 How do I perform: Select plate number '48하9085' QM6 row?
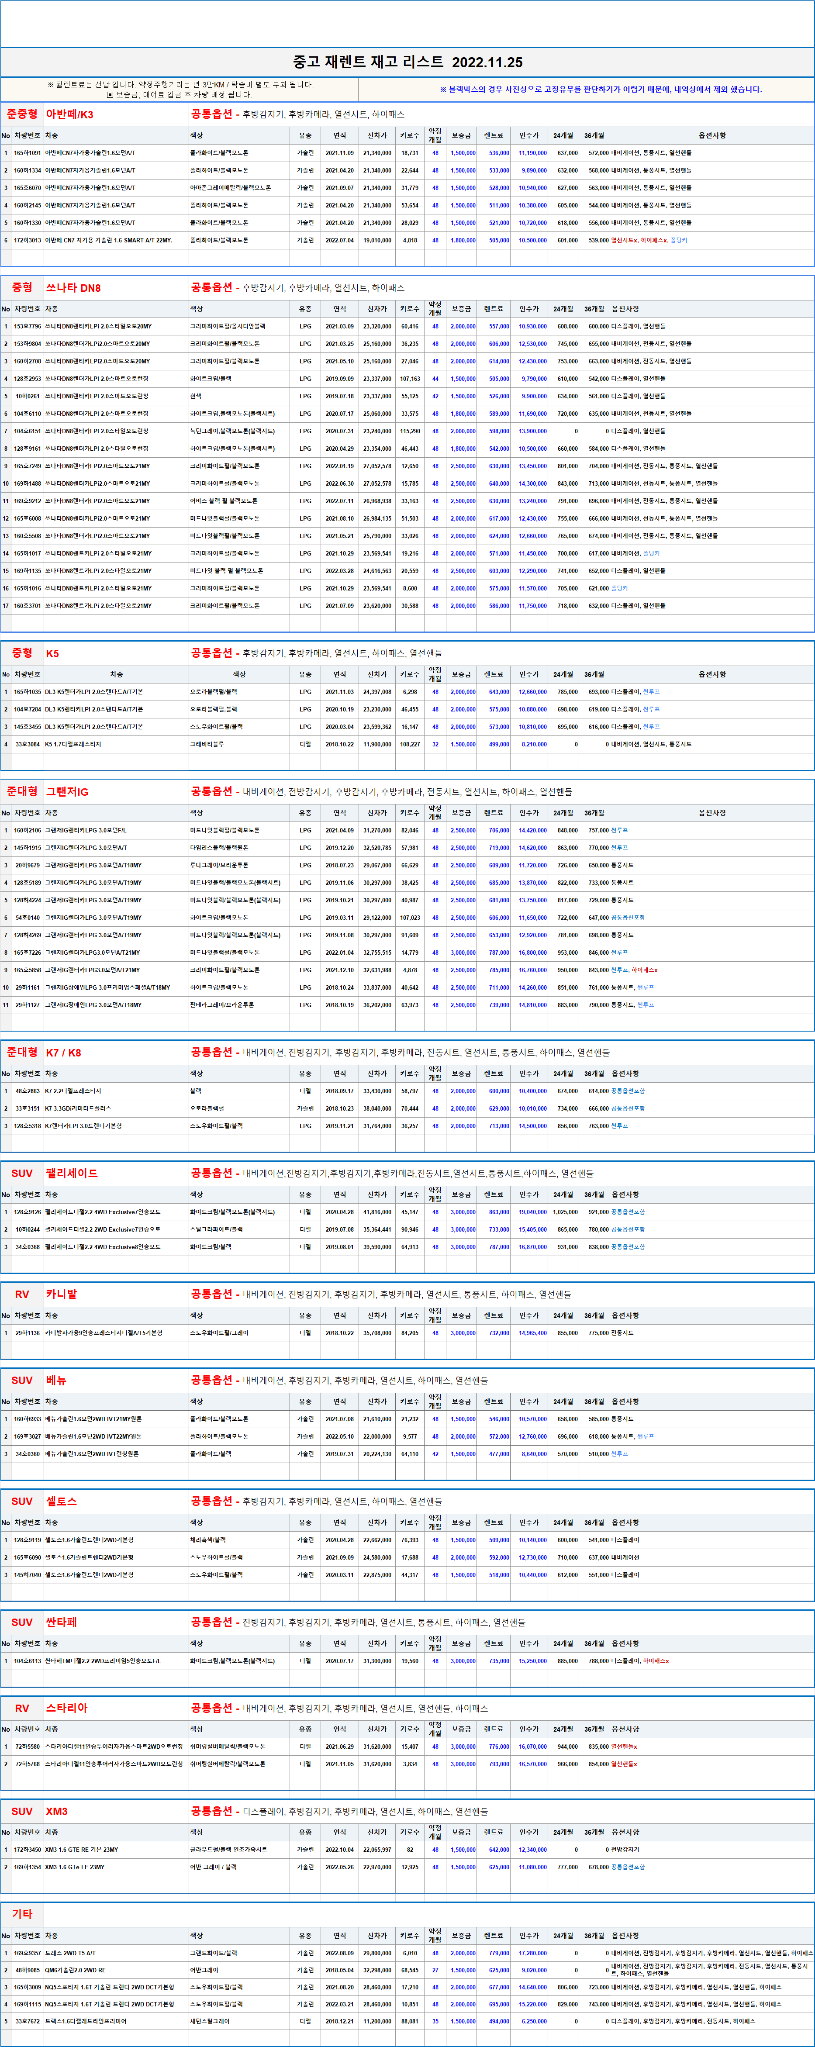(28, 1971)
